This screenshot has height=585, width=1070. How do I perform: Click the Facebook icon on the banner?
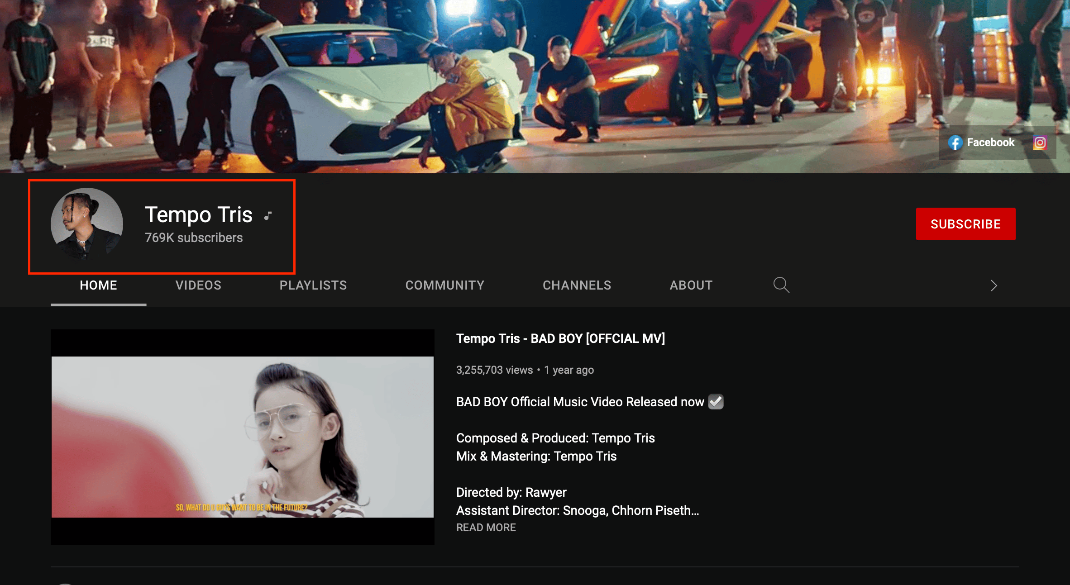pyautogui.click(x=955, y=143)
